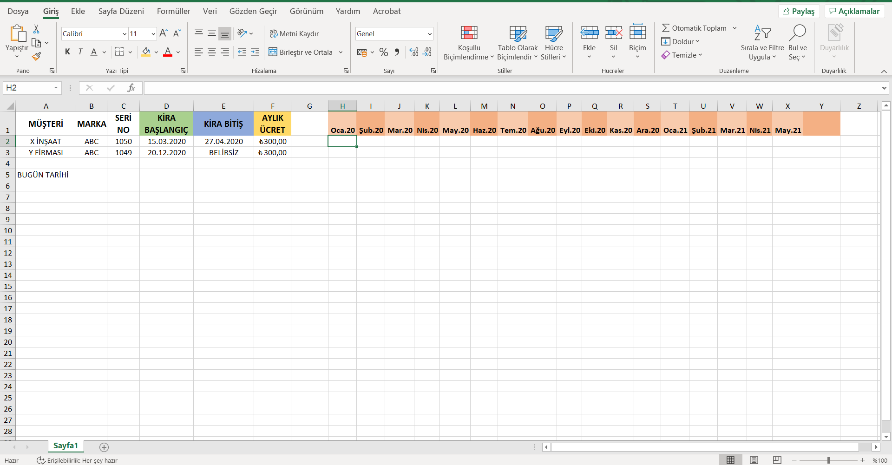Click the Copy icon in Pano group

[x=36, y=43]
